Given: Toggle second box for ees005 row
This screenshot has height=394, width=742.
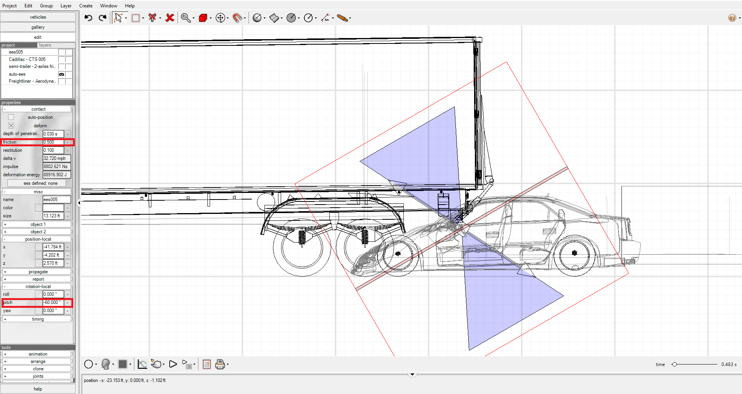Looking at the screenshot, I should 69,52.
